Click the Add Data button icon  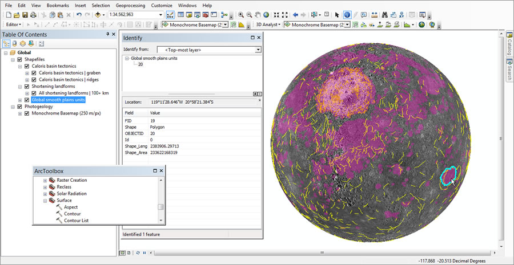(x=98, y=14)
